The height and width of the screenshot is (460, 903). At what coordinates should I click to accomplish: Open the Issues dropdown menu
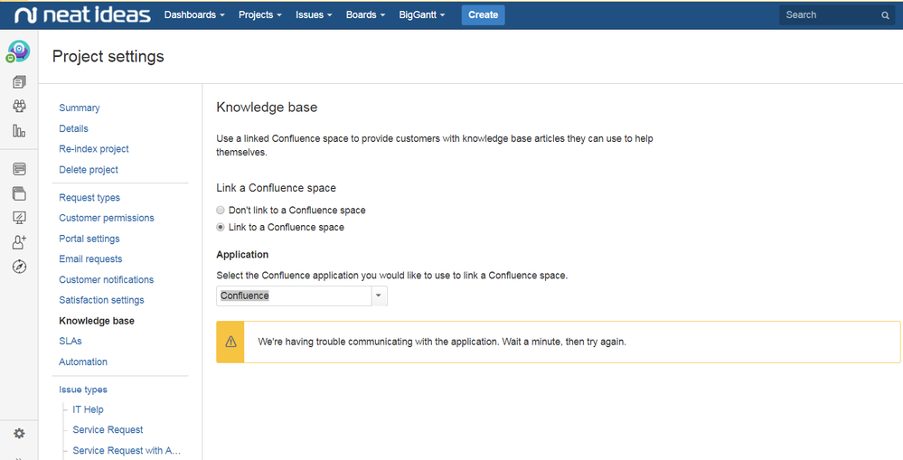(x=314, y=15)
